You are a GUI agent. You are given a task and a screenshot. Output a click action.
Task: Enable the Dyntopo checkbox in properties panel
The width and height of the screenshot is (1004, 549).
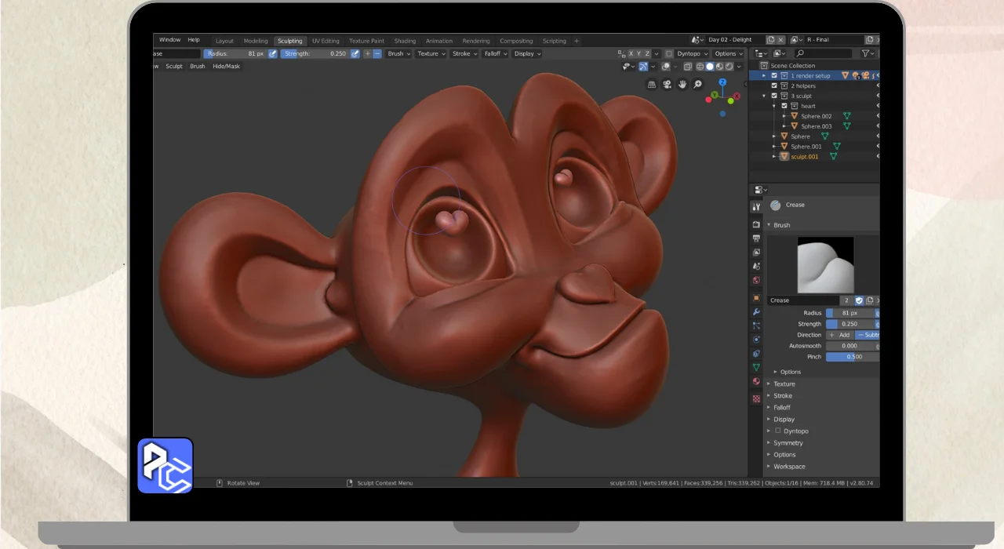tap(778, 431)
